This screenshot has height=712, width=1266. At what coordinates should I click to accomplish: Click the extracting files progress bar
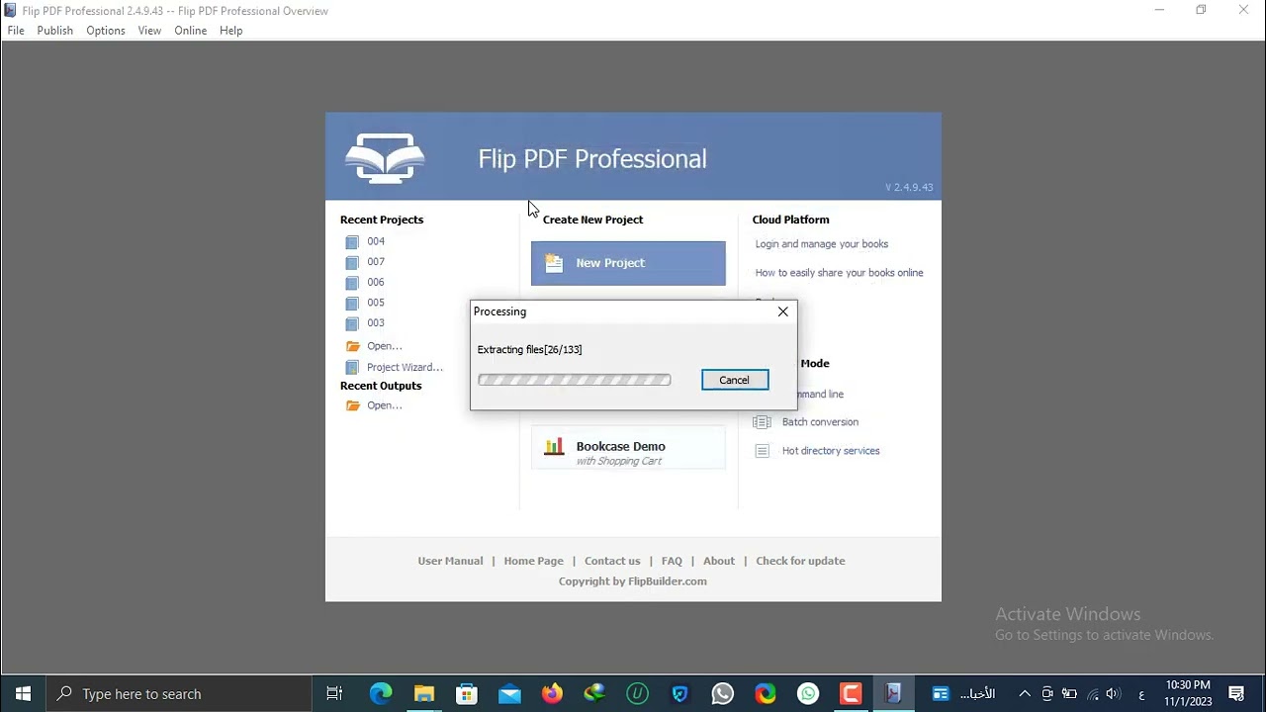574,380
